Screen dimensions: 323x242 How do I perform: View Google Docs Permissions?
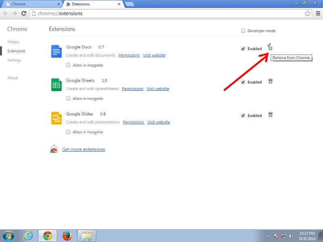click(129, 55)
